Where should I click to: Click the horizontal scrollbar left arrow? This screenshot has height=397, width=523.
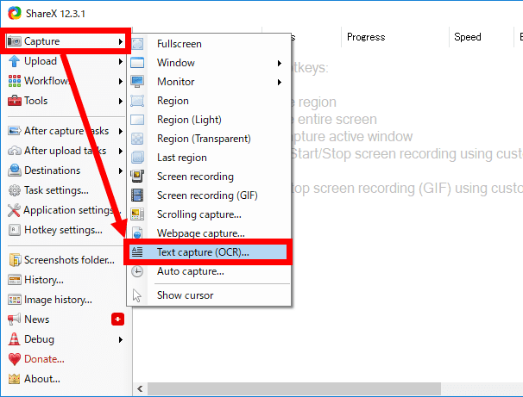pos(140,388)
